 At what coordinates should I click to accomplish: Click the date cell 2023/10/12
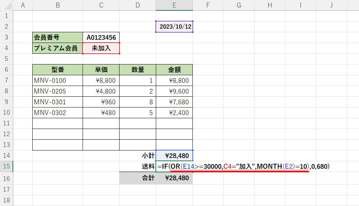point(174,27)
